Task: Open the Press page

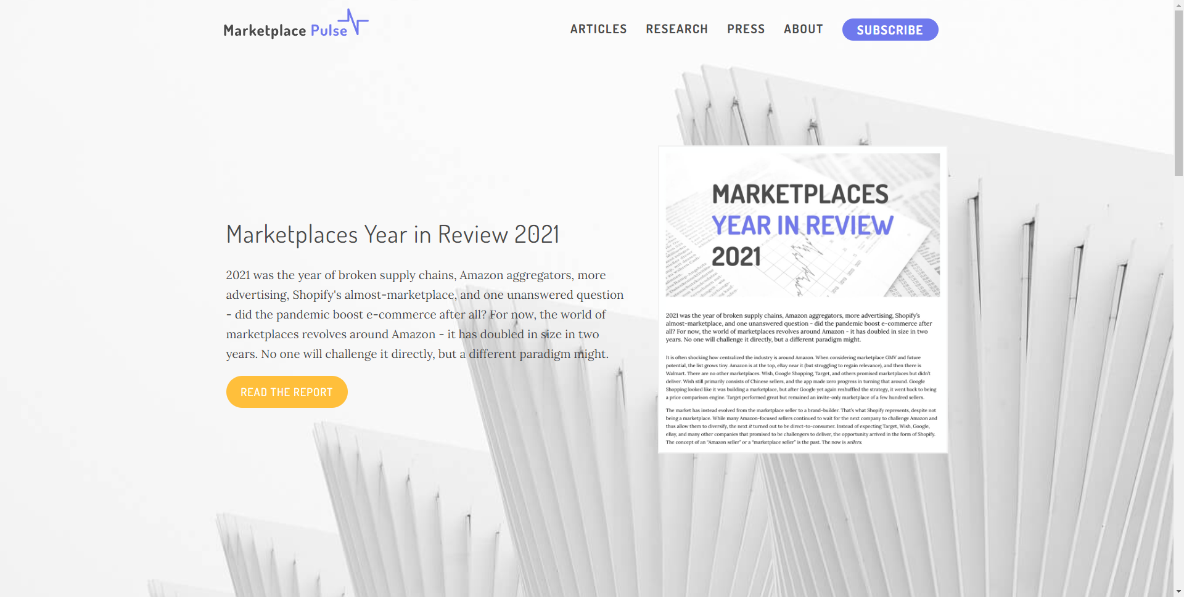Action: 746,29
